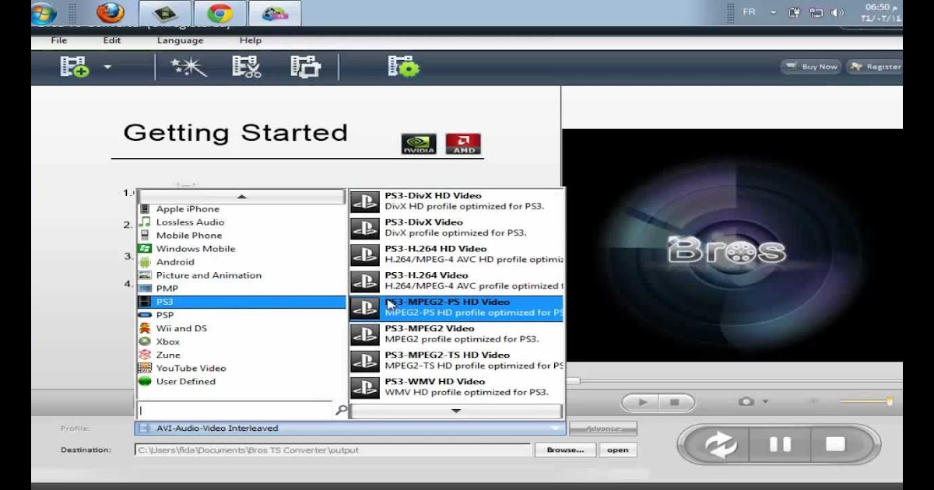Select Picture and Animation category
934x490 pixels.
241,275
